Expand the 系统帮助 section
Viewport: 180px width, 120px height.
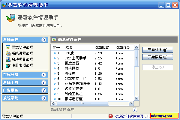(43, 98)
